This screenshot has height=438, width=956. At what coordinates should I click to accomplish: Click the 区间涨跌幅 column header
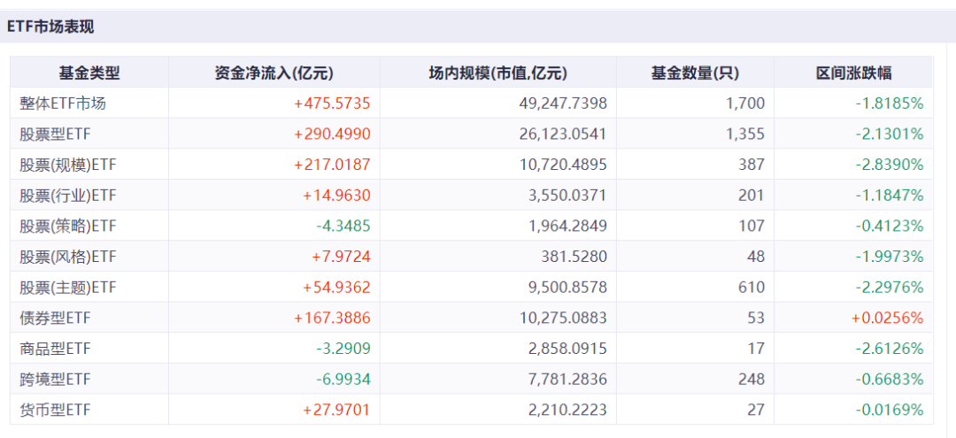(x=853, y=73)
